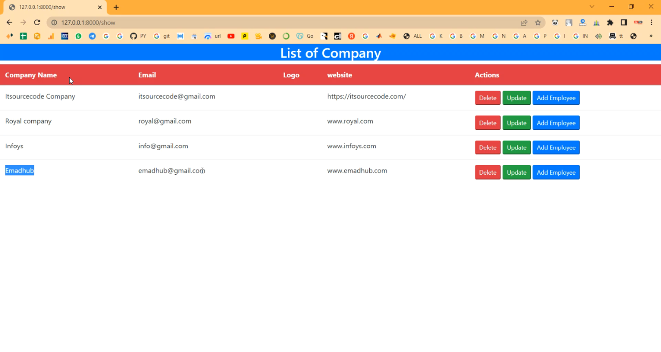Image resolution: width=661 pixels, height=352 pixels.
Task: Open the Extensions puzzle piece icon
Action: pos(610,22)
